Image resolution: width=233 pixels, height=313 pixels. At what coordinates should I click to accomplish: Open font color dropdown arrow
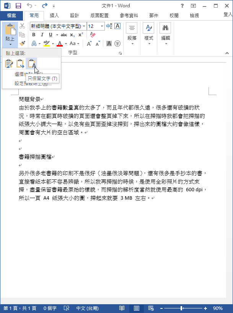pos(66,44)
